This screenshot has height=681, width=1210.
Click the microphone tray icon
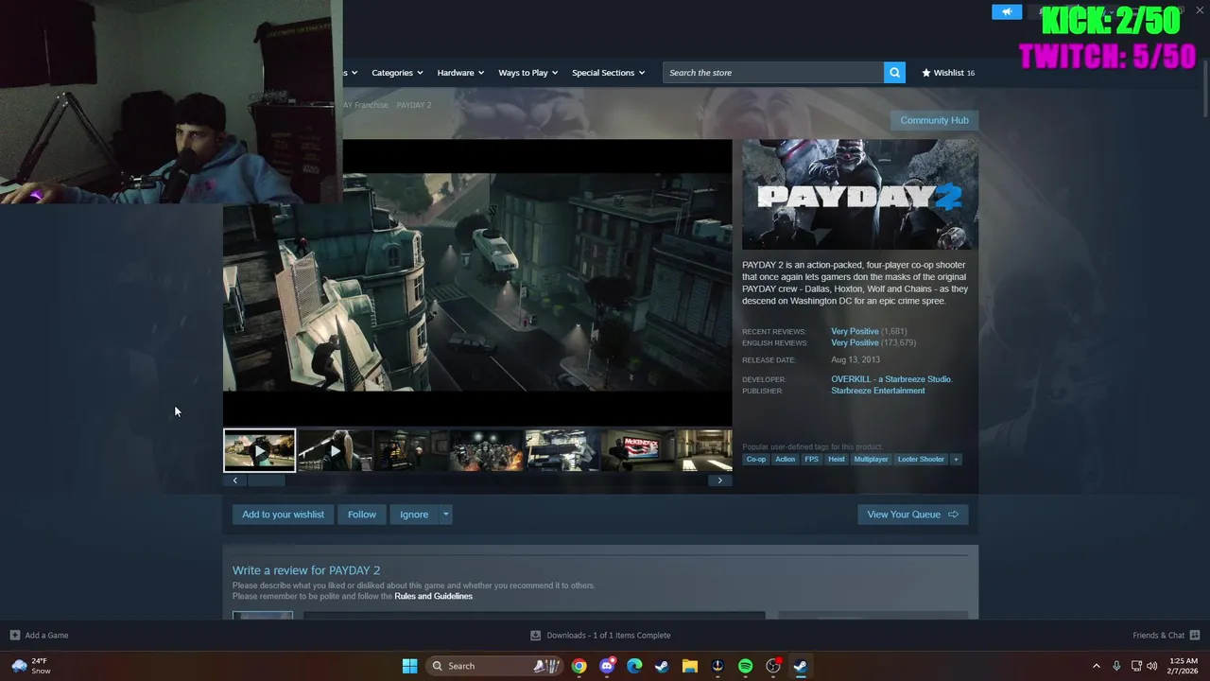click(x=1116, y=666)
